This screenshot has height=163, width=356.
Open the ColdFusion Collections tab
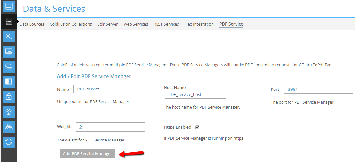tap(71, 24)
